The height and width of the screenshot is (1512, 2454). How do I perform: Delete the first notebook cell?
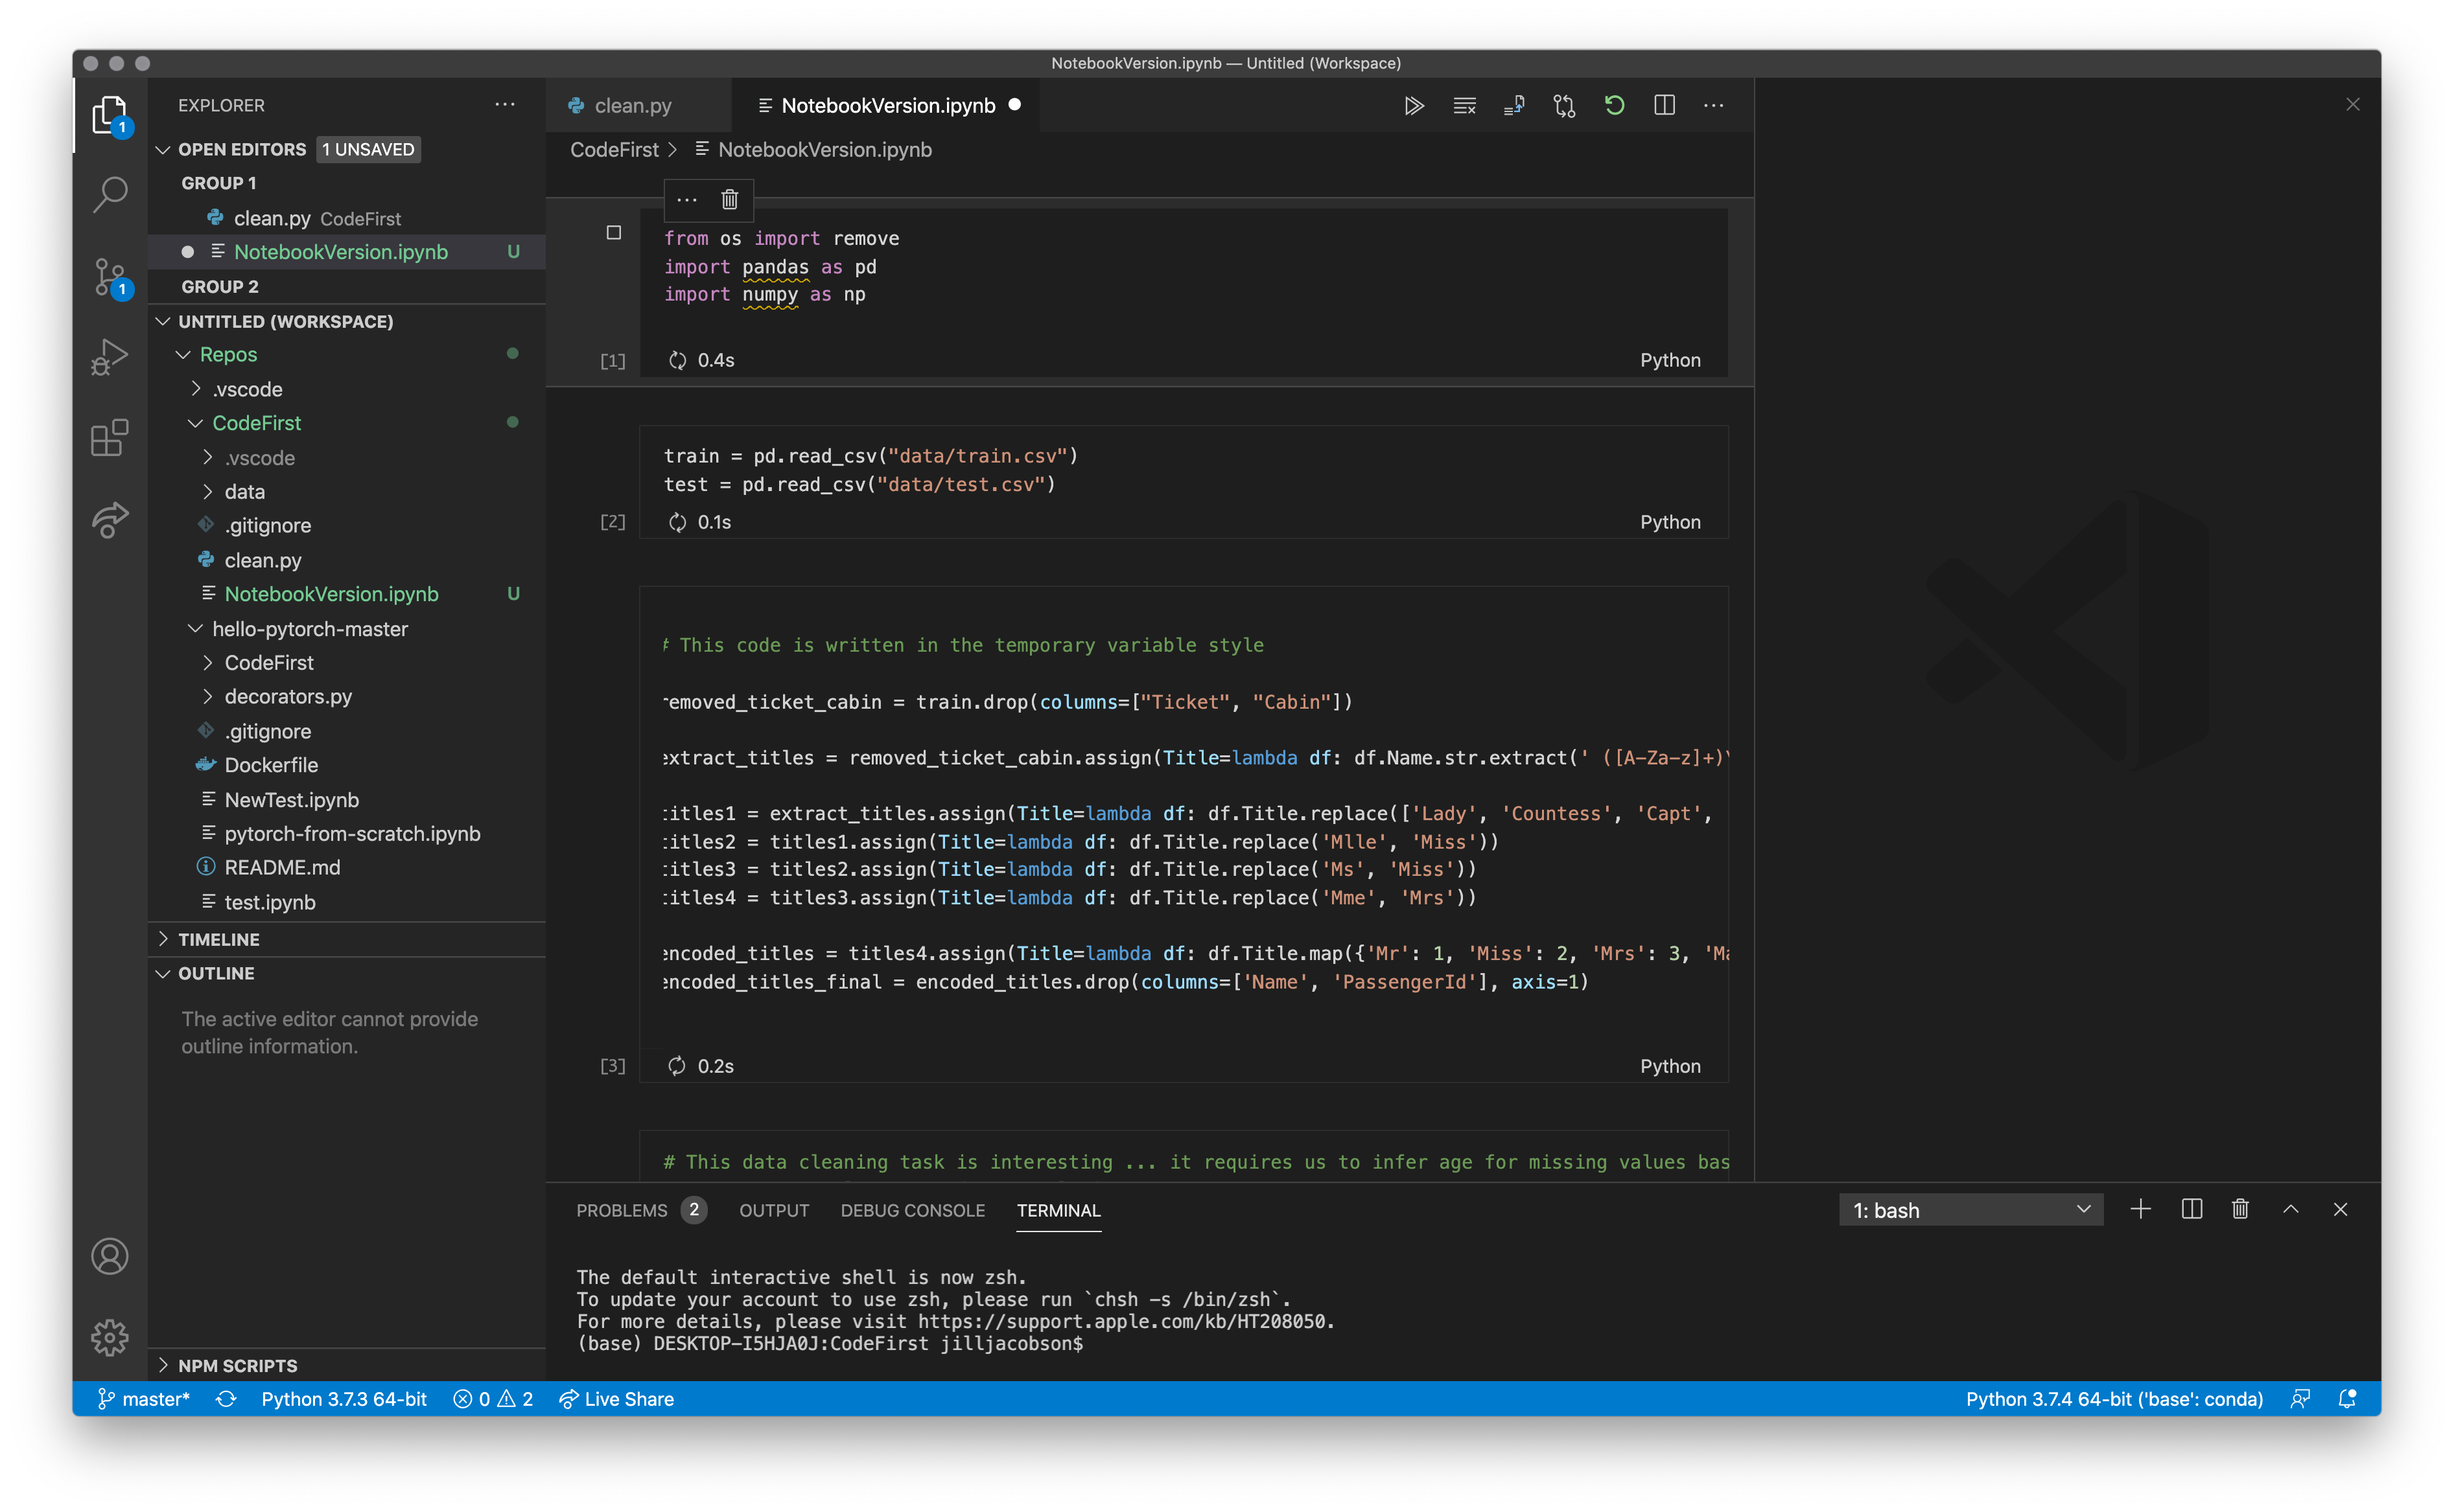point(729,199)
